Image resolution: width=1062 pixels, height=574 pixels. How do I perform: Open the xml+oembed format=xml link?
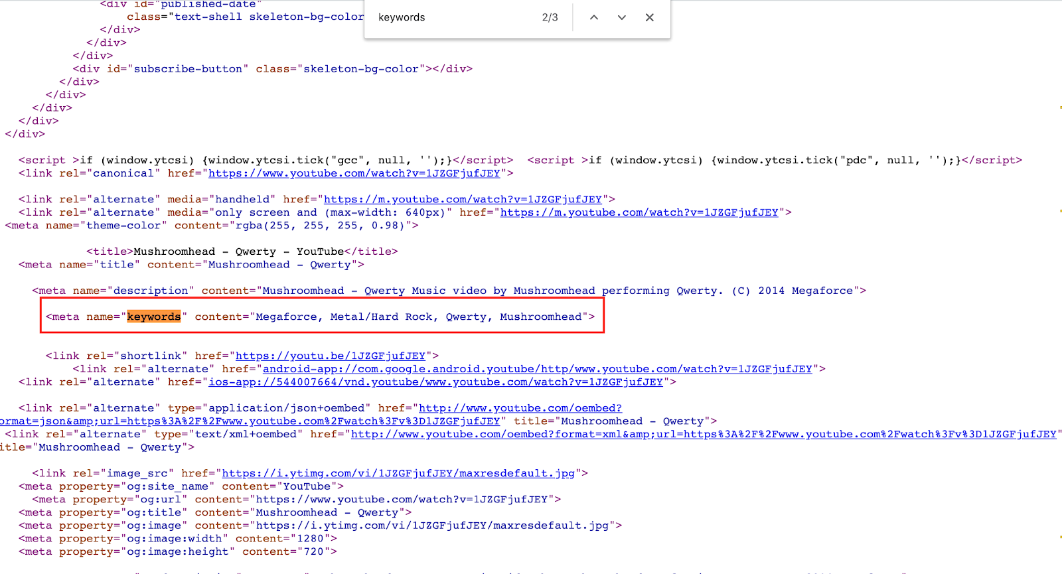click(x=704, y=434)
